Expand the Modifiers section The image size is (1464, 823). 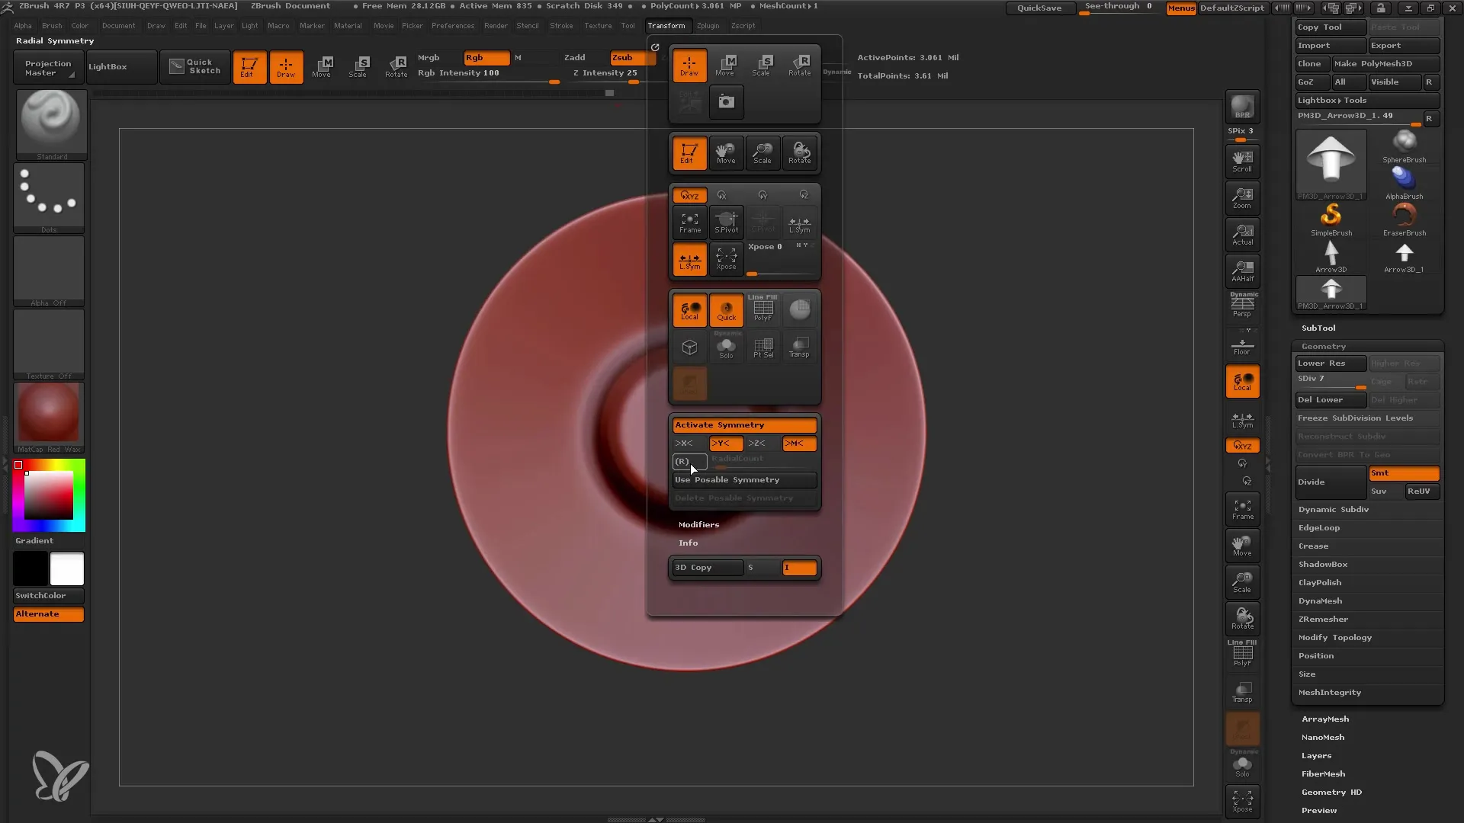(698, 524)
